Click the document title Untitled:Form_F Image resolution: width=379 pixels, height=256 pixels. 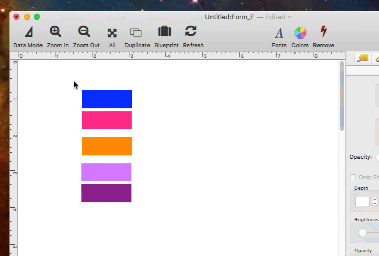229,17
